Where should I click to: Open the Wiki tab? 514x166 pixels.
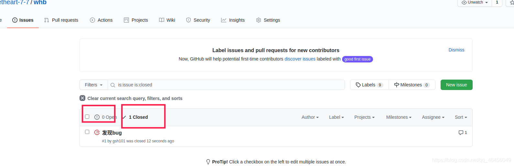(167, 20)
